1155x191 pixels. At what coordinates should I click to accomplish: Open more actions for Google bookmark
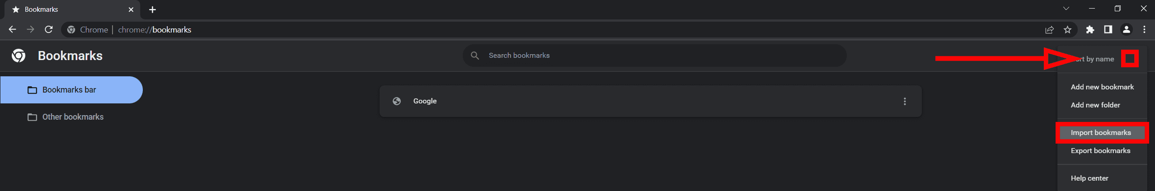click(x=905, y=101)
